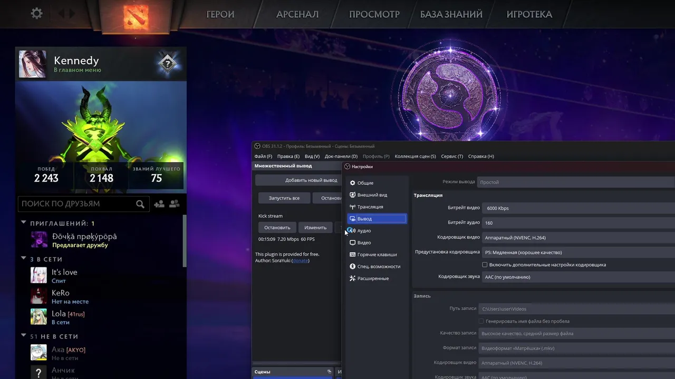Collapse the Не в сети friends section
Screen dimensions: 675x379
pyautogui.click(x=24, y=335)
